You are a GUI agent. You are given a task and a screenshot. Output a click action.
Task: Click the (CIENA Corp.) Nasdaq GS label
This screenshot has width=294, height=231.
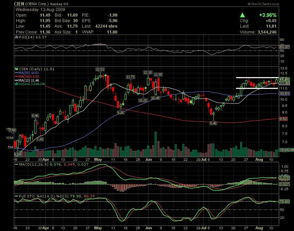(47, 4)
